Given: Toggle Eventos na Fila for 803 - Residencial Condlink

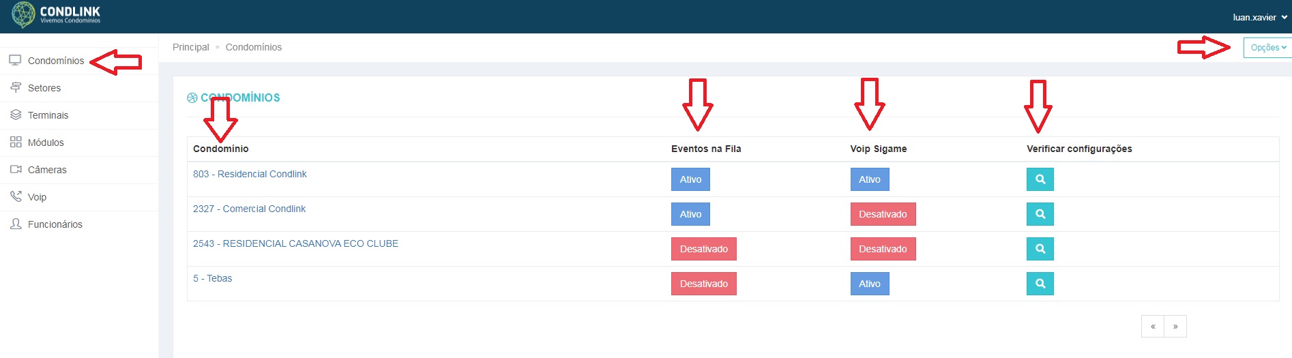Looking at the screenshot, I should [690, 179].
